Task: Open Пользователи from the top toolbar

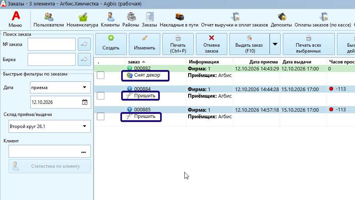Action: [49, 19]
